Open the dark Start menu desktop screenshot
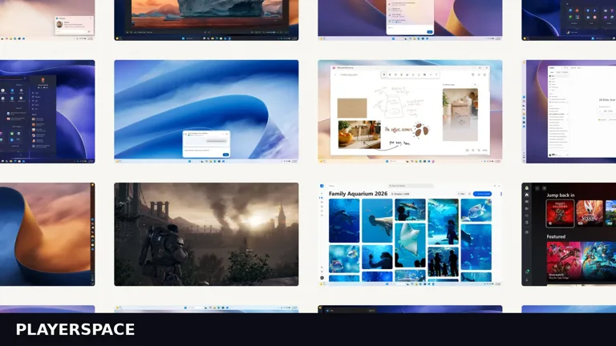Screen dimensions: 616x346 tap(47, 111)
